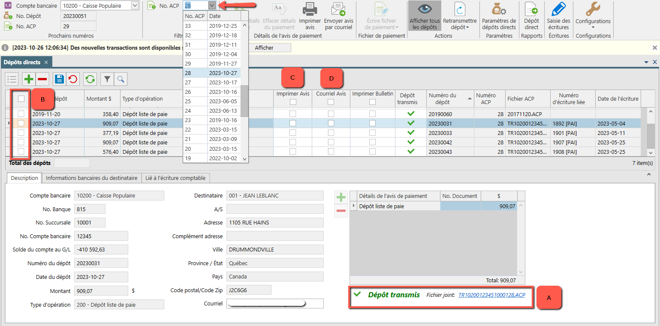Dismiss the new transactions notification bar
The height and width of the screenshot is (326, 660).
pyautogui.click(x=655, y=48)
